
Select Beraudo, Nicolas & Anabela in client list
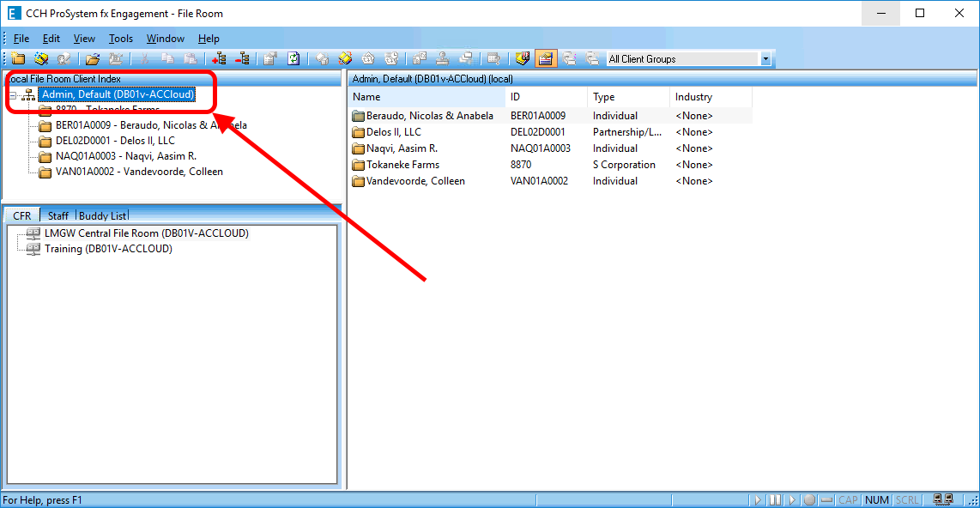click(x=429, y=116)
